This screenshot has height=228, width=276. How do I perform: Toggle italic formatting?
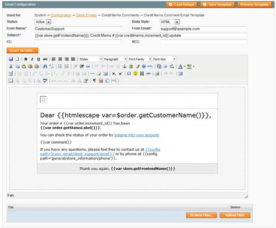[32, 59]
